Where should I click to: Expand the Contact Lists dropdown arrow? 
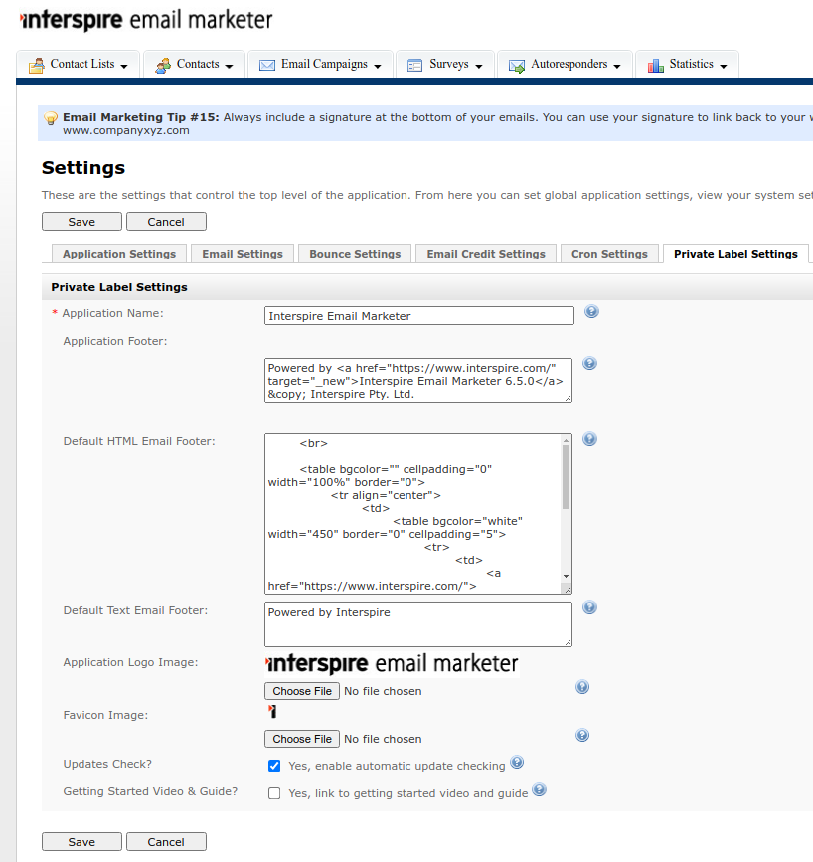[124, 66]
